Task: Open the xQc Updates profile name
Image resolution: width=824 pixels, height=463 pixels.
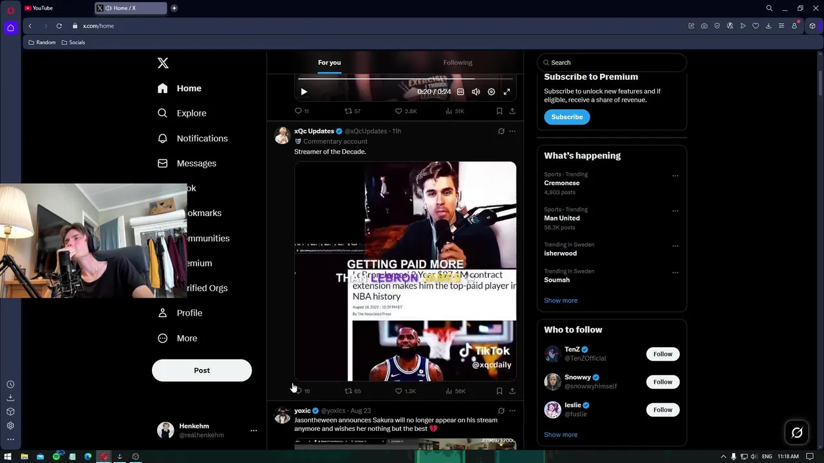Action: pos(314,131)
